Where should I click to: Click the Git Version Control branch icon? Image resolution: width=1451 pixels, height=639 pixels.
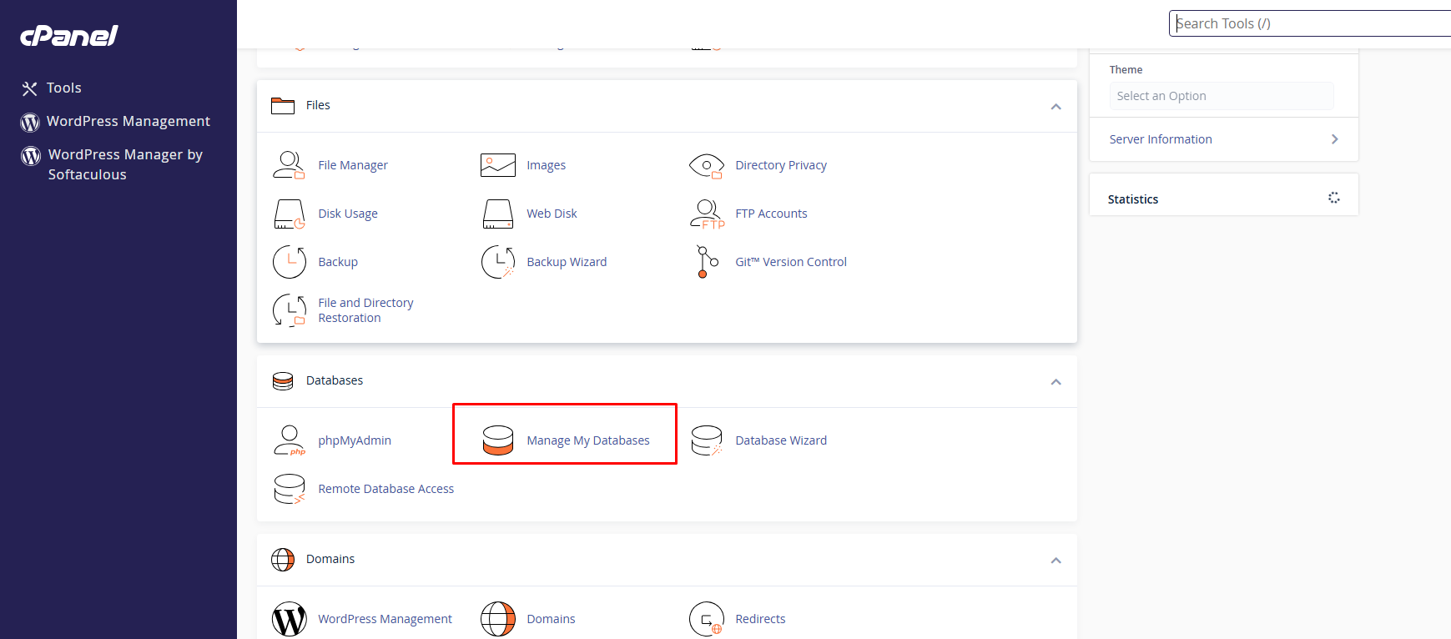coord(707,262)
